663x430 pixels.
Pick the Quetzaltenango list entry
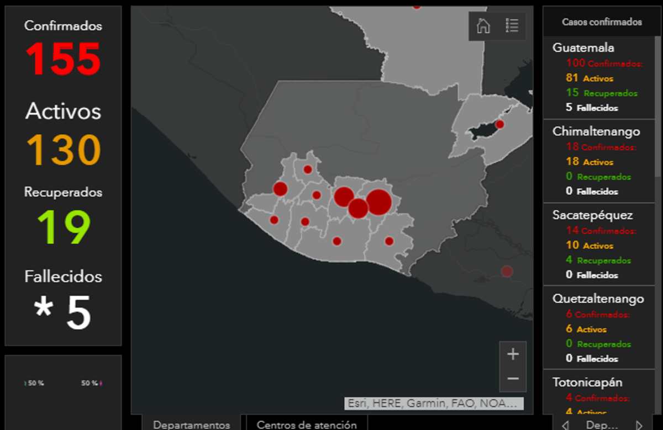[x=598, y=299]
